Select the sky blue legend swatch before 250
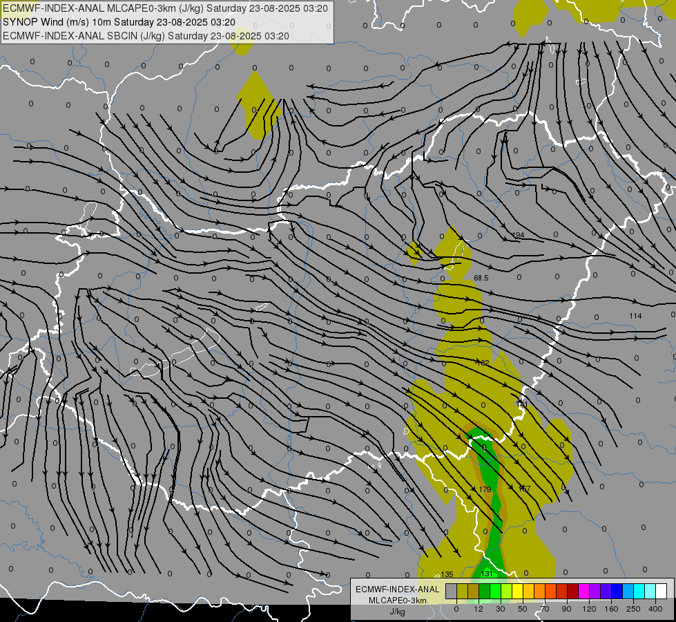 628,591
